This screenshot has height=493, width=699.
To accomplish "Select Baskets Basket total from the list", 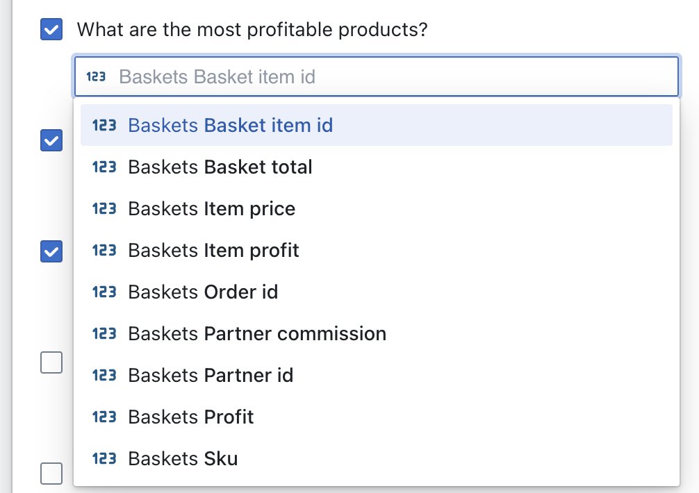I will pos(220,167).
